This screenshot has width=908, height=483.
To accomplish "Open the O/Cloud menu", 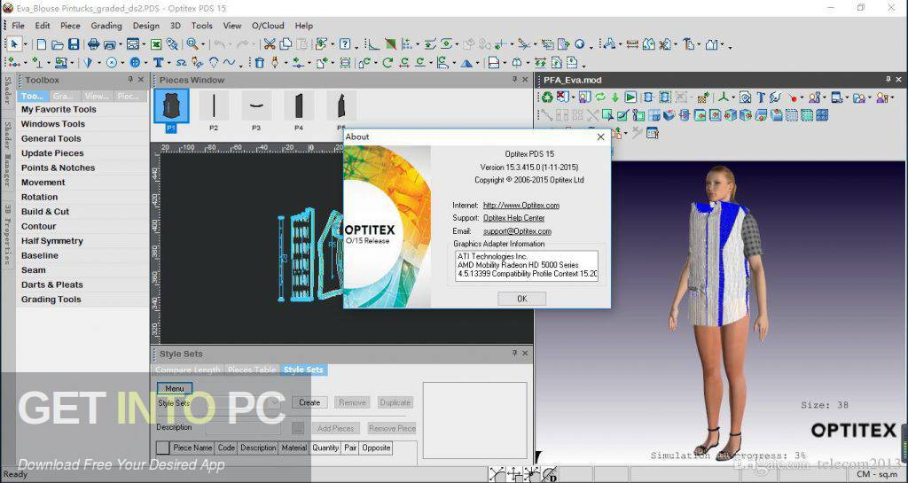I will [268, 26].
